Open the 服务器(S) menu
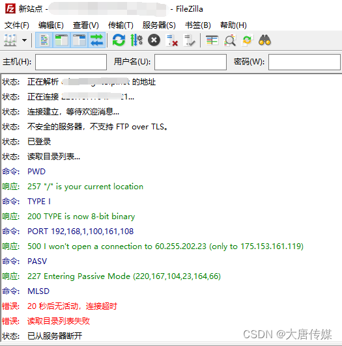Screen dimensions: 342x346 pos(159,25)
